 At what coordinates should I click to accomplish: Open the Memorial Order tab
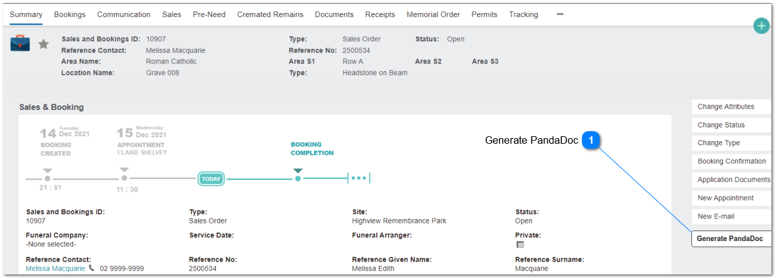[x=433, y=14]
